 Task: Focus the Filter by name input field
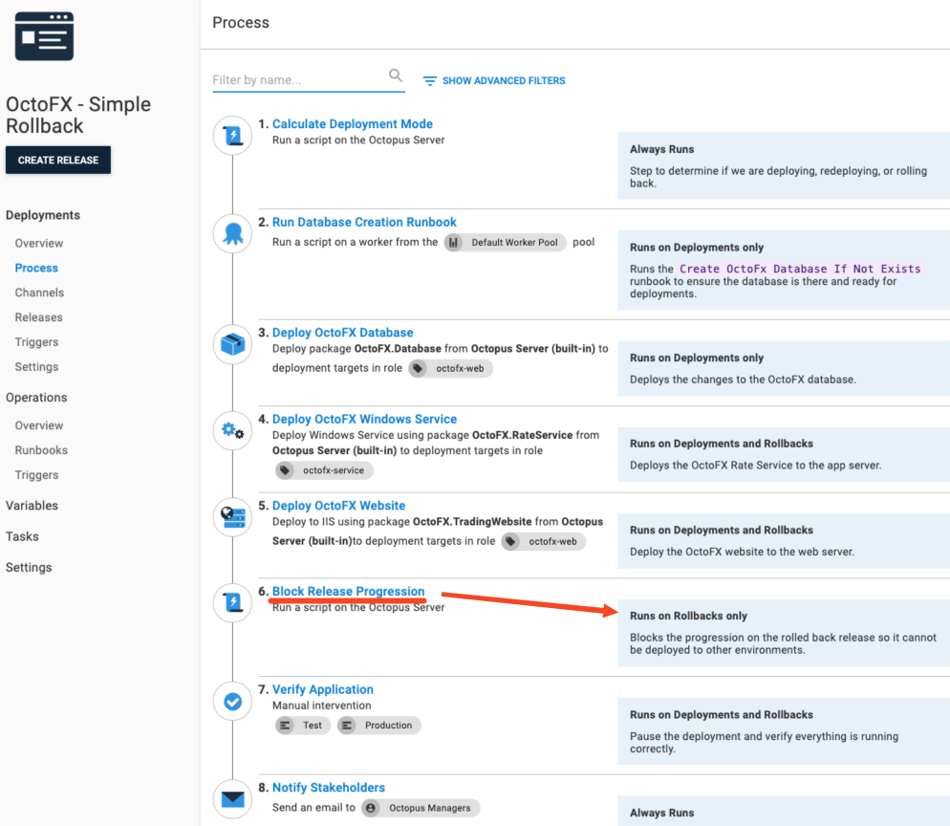(x=298, y=80)
